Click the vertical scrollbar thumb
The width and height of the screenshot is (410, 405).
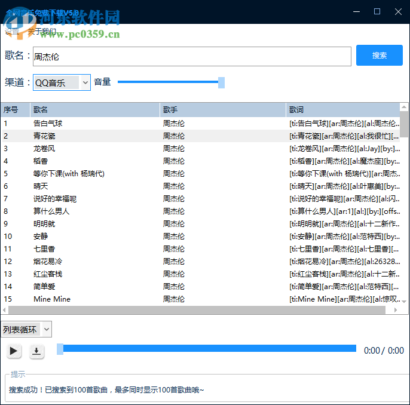[x=404, y=124]
